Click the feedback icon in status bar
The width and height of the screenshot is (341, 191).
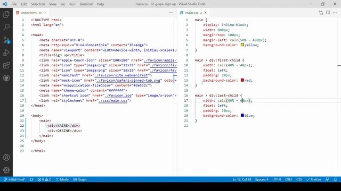tap(327, 179)
